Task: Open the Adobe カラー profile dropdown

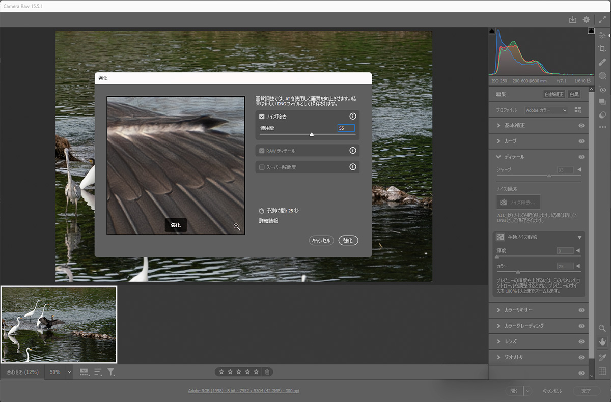Action: pos(546,110)
